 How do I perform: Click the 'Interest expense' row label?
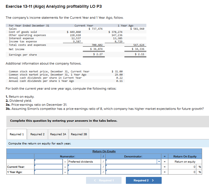[x=21, y=38]
